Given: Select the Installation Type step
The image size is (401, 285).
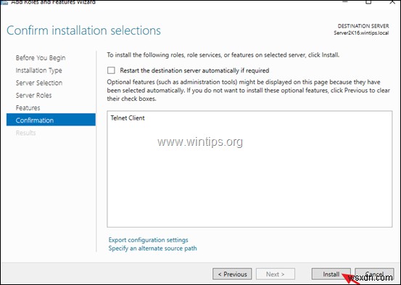Looking at the screenshot, I should (39, 70).
